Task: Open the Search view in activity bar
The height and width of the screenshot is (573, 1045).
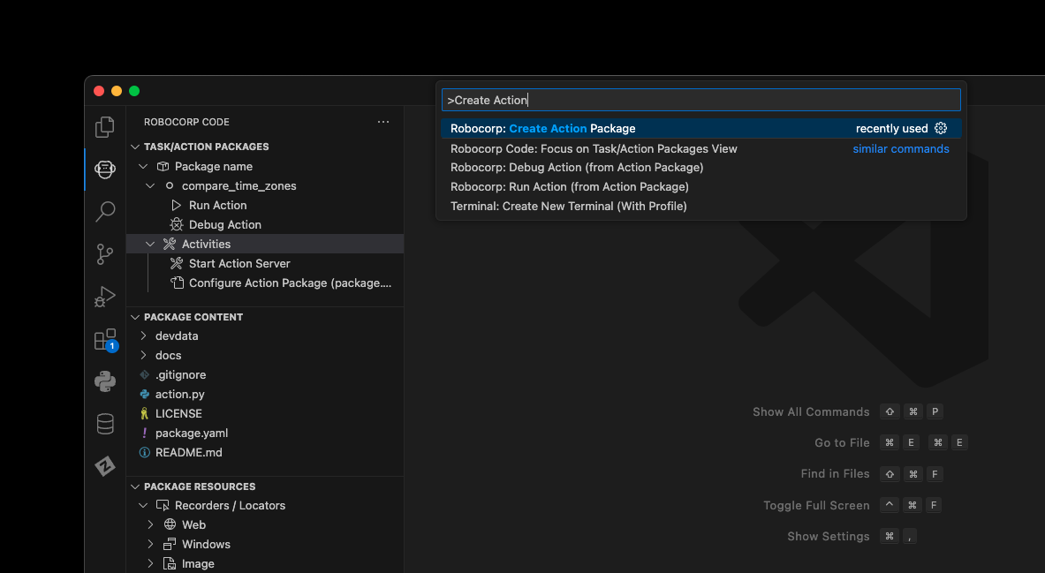Action: point(104,212)
